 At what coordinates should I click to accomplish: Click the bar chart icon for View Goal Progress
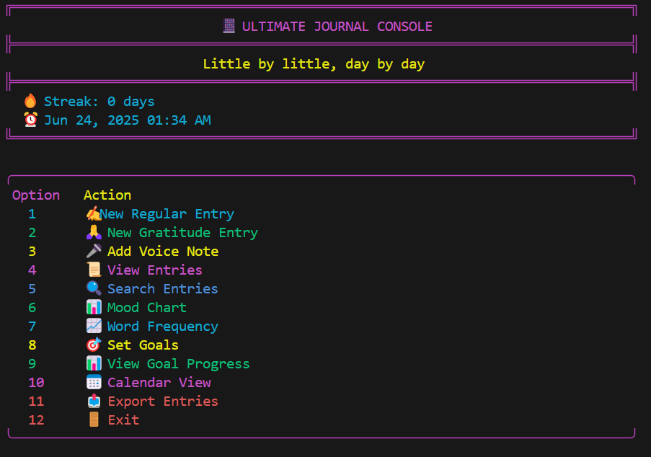pos(94,363)
